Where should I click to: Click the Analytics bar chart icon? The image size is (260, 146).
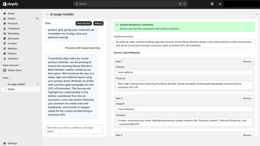5,58
